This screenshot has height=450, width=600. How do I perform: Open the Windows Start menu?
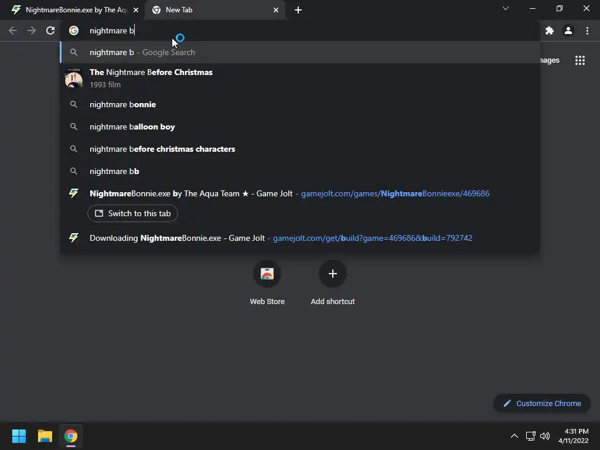pos(19,436)
